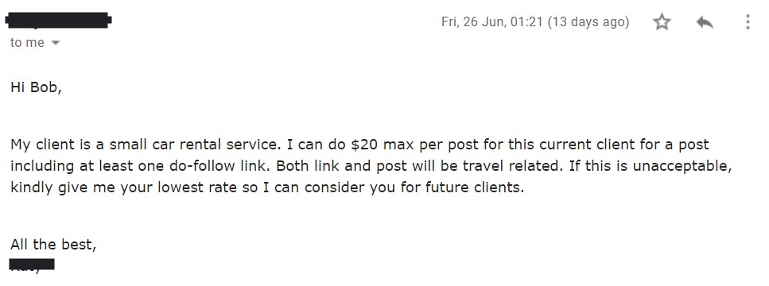Expand recipient details arrow beside 'to me'
769x286 pixels.
pyautogui.click(x=56, y=43)
